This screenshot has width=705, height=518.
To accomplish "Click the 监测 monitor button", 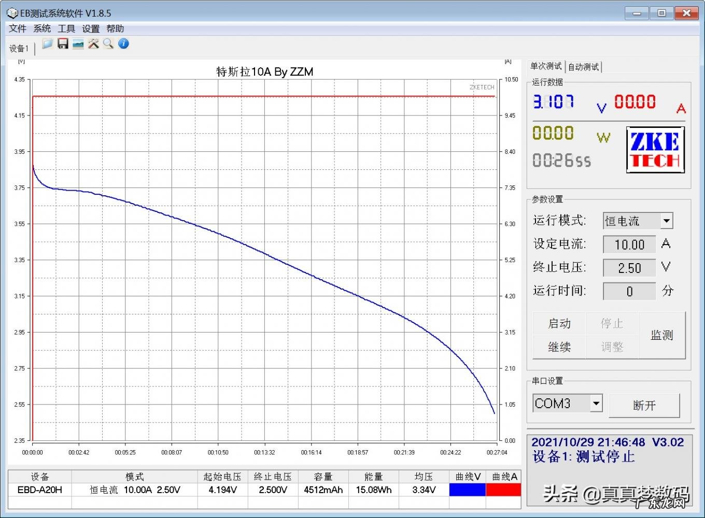I will [x=661, y=335].
